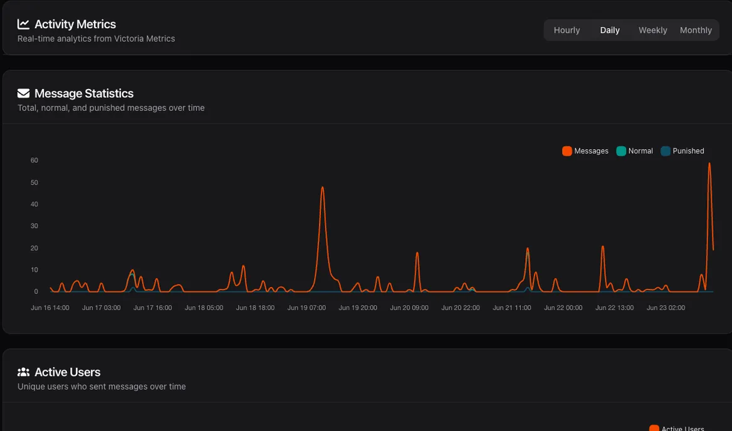Click the Jun 23 02:00 axis label
This screenshot has height=431, width=732.
click(x=666, y=308)
